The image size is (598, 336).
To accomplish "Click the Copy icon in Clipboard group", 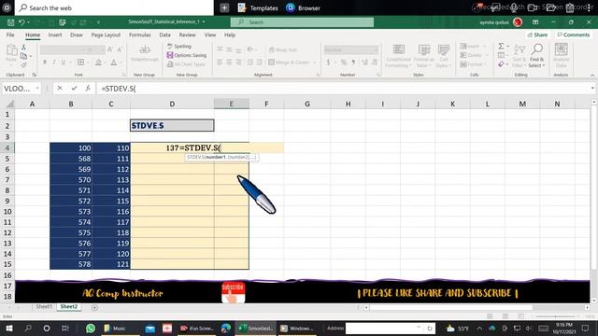I will point(23,56).
